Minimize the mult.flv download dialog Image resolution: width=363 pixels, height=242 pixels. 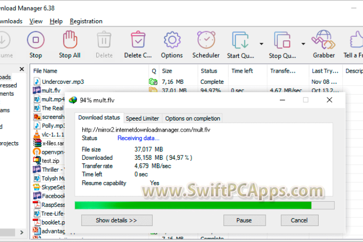[282, 100]
